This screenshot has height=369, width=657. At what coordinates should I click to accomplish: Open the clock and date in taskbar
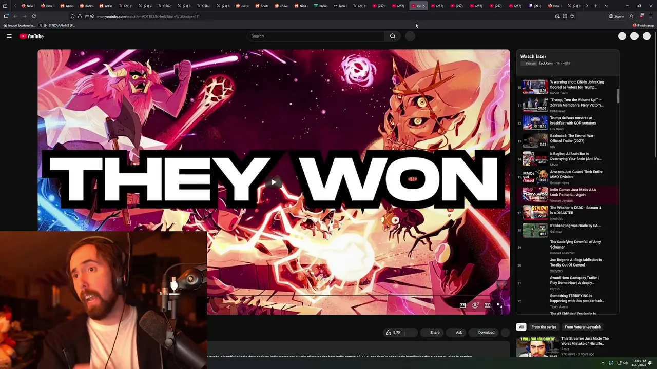coord(640,363)
